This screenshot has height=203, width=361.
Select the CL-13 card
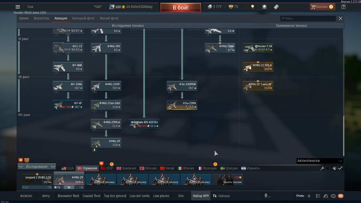point(68,48)
